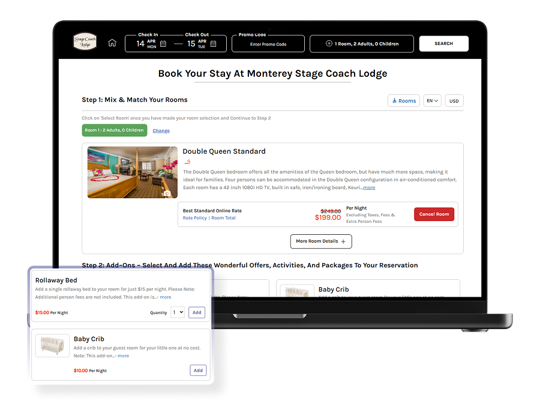The width and height of the screenshot is (540, 403).
Task: Click the Cancel Room button
Action: (434, 214)
